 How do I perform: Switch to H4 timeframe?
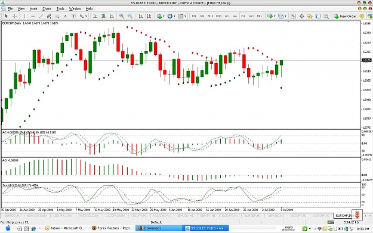(235, 16)
